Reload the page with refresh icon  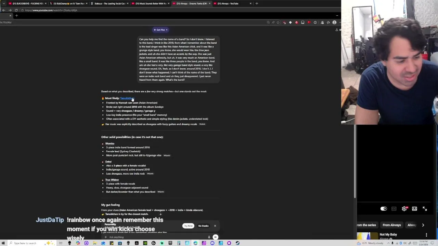[16, 10]
